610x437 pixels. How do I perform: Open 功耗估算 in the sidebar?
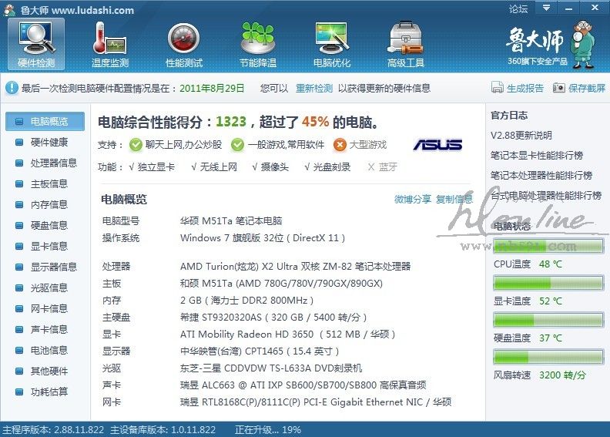click(x=49, y=392)
